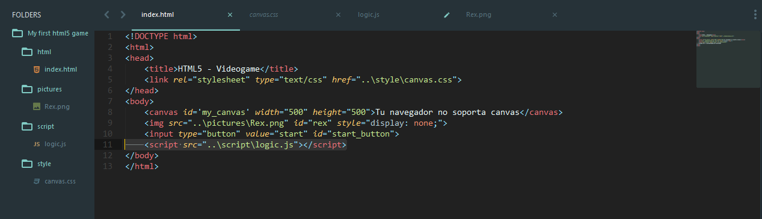Click the closing </html> tag
762x219 pixels.
tap(142, 166)
